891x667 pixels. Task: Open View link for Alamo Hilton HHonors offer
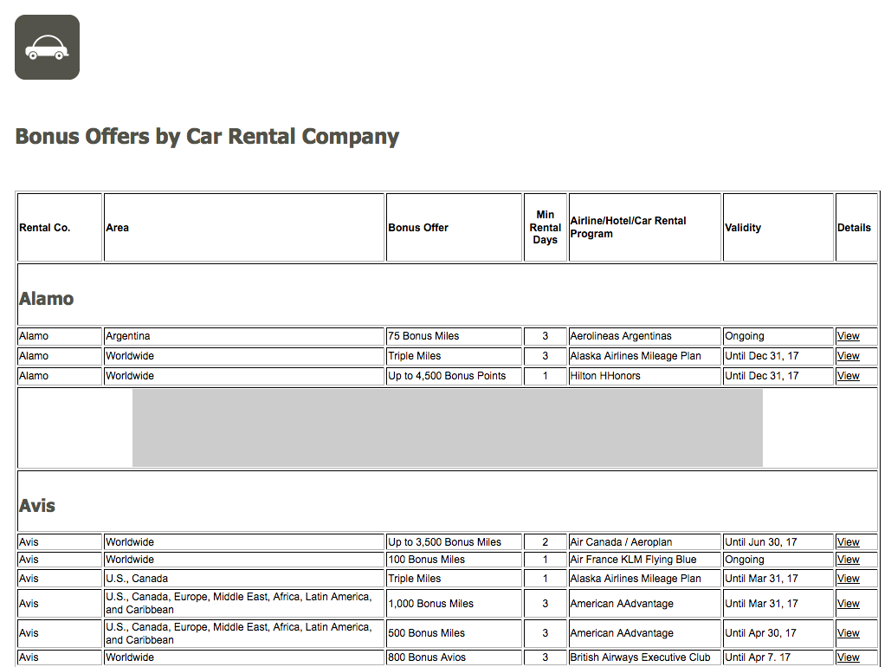tap(848, 376)
